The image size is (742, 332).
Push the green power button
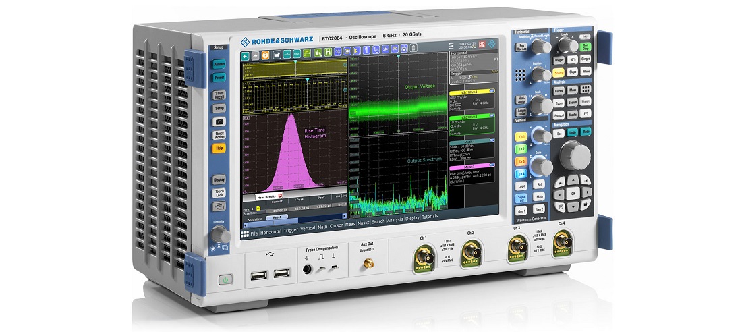[225, 280]
